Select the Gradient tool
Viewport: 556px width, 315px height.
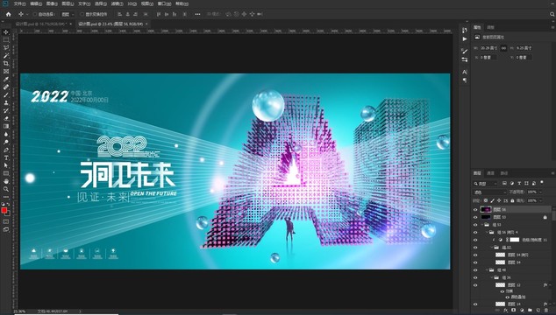coord(6,126)
